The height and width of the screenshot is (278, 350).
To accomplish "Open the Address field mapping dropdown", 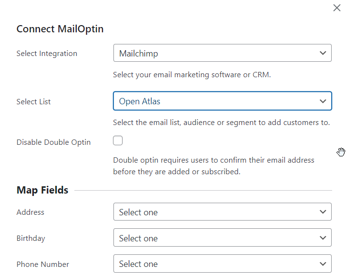I will point(223,212).
